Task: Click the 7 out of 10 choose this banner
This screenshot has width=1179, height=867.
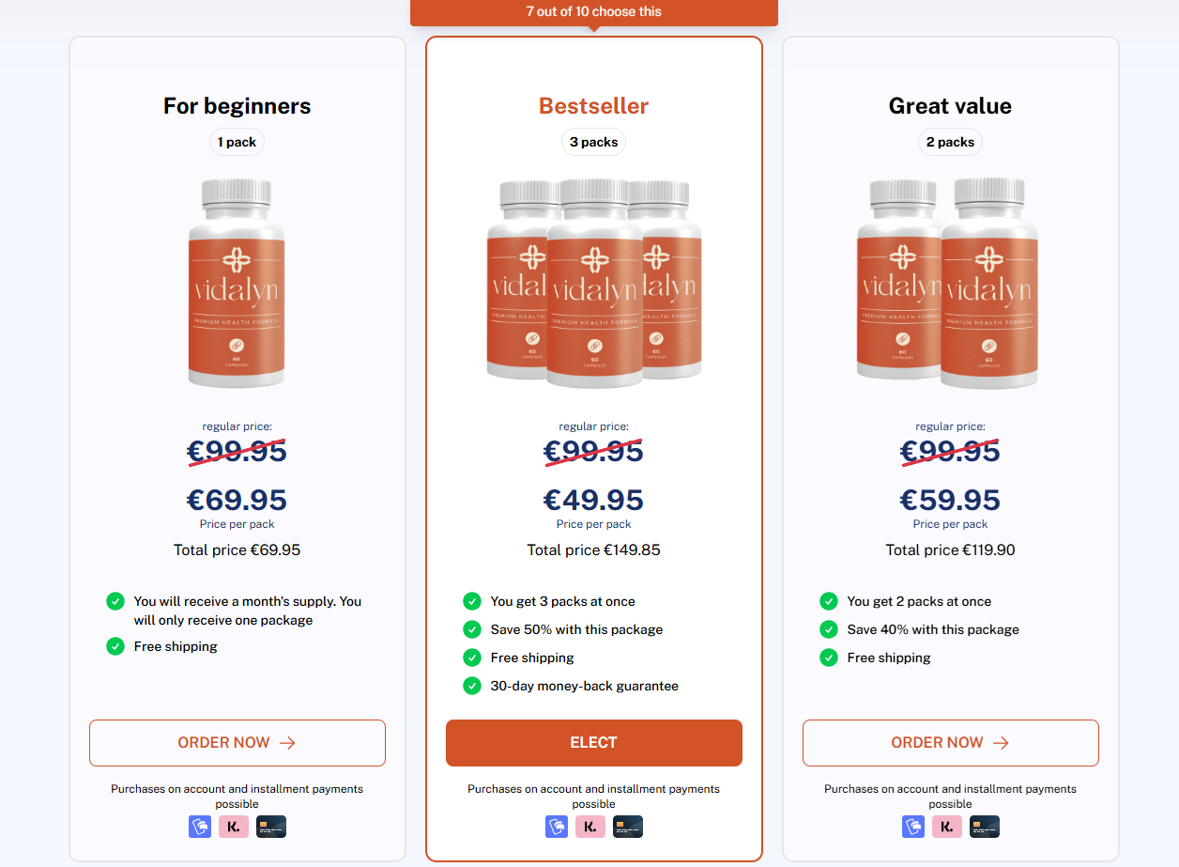Action: coord(593,12)
